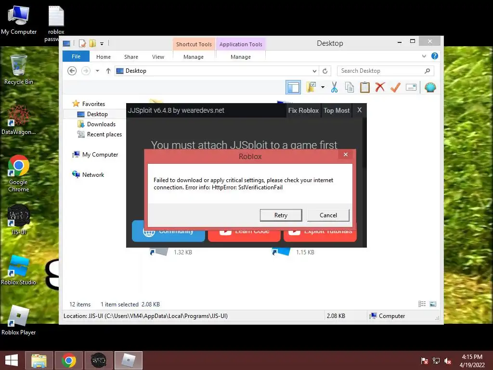Open My Computer desktop icon
Screen dimensions: 493x370
click(19, 20)
